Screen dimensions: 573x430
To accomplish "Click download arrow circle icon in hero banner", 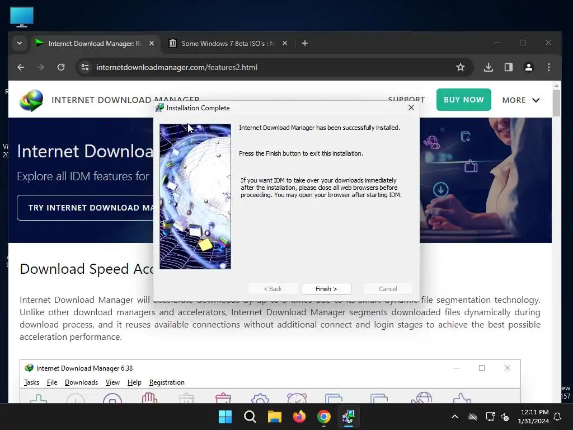I will coord(441,190).
